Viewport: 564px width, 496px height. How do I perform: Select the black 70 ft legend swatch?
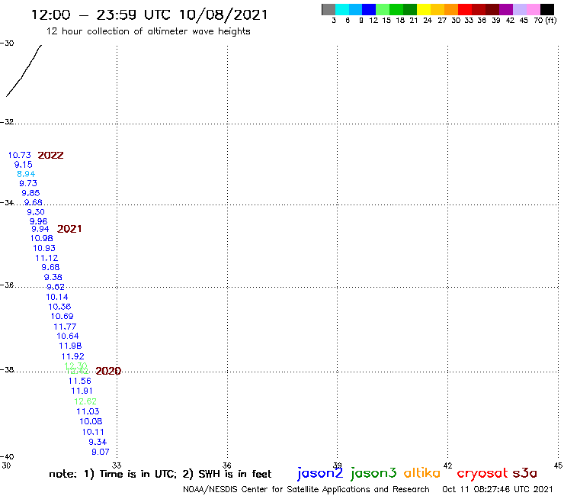tap(546, 9)
